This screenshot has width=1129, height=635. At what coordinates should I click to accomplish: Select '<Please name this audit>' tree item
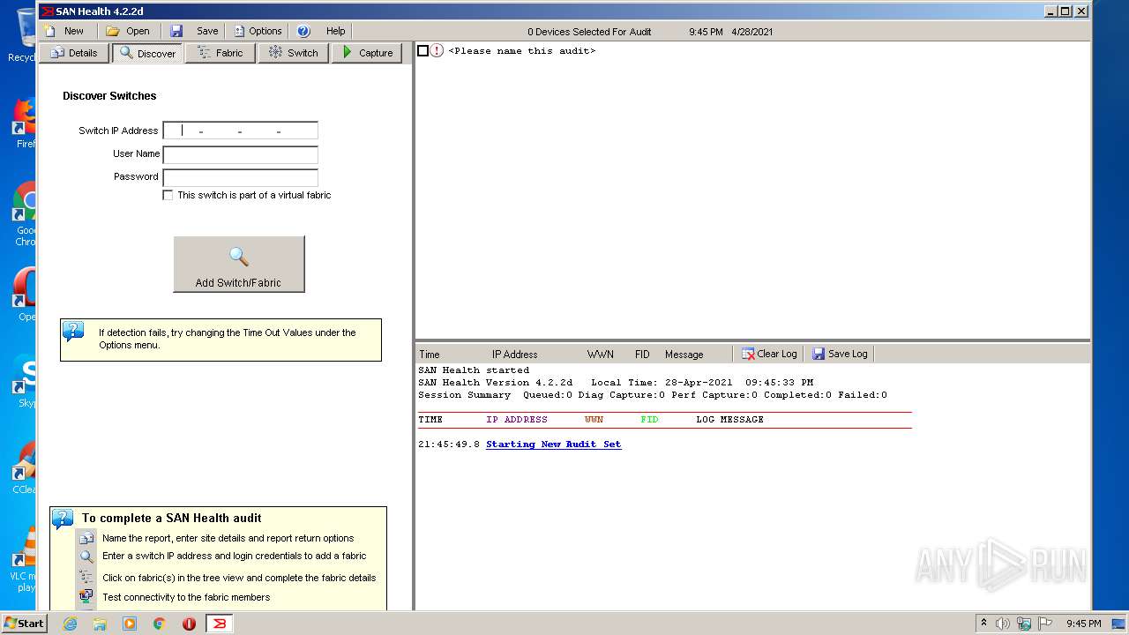point(521,51)
